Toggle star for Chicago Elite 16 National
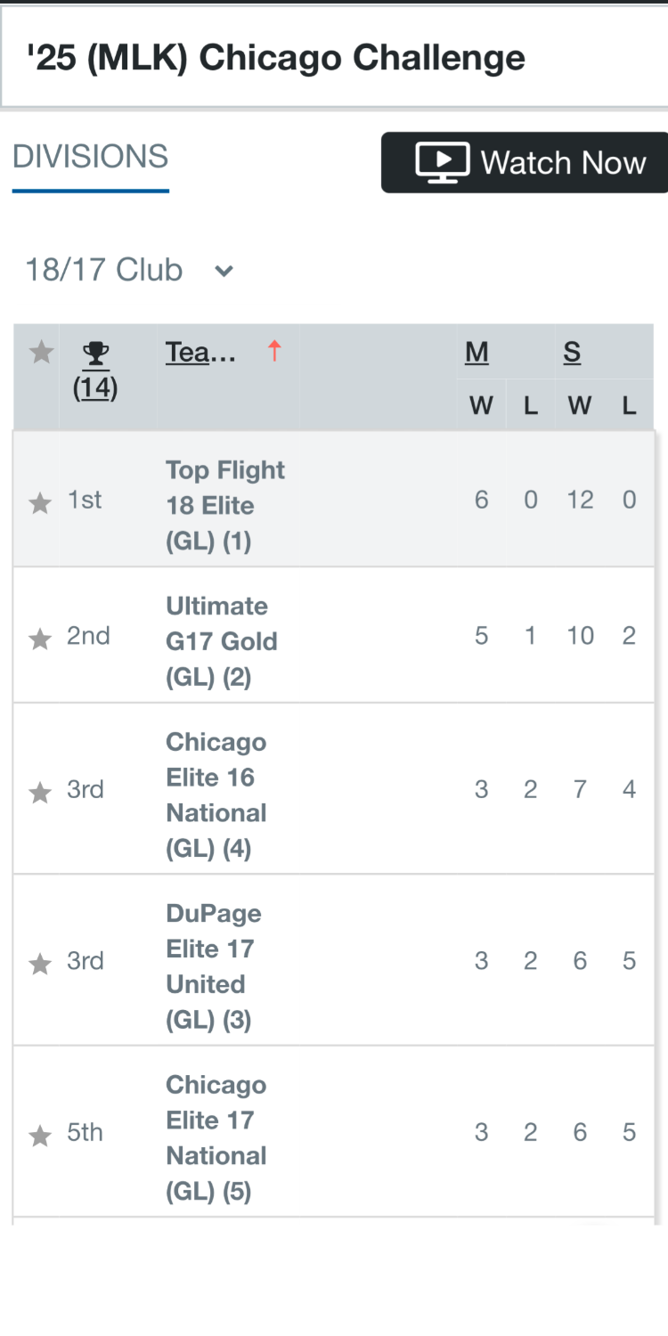668x1336 pixels. coord(40,793)
